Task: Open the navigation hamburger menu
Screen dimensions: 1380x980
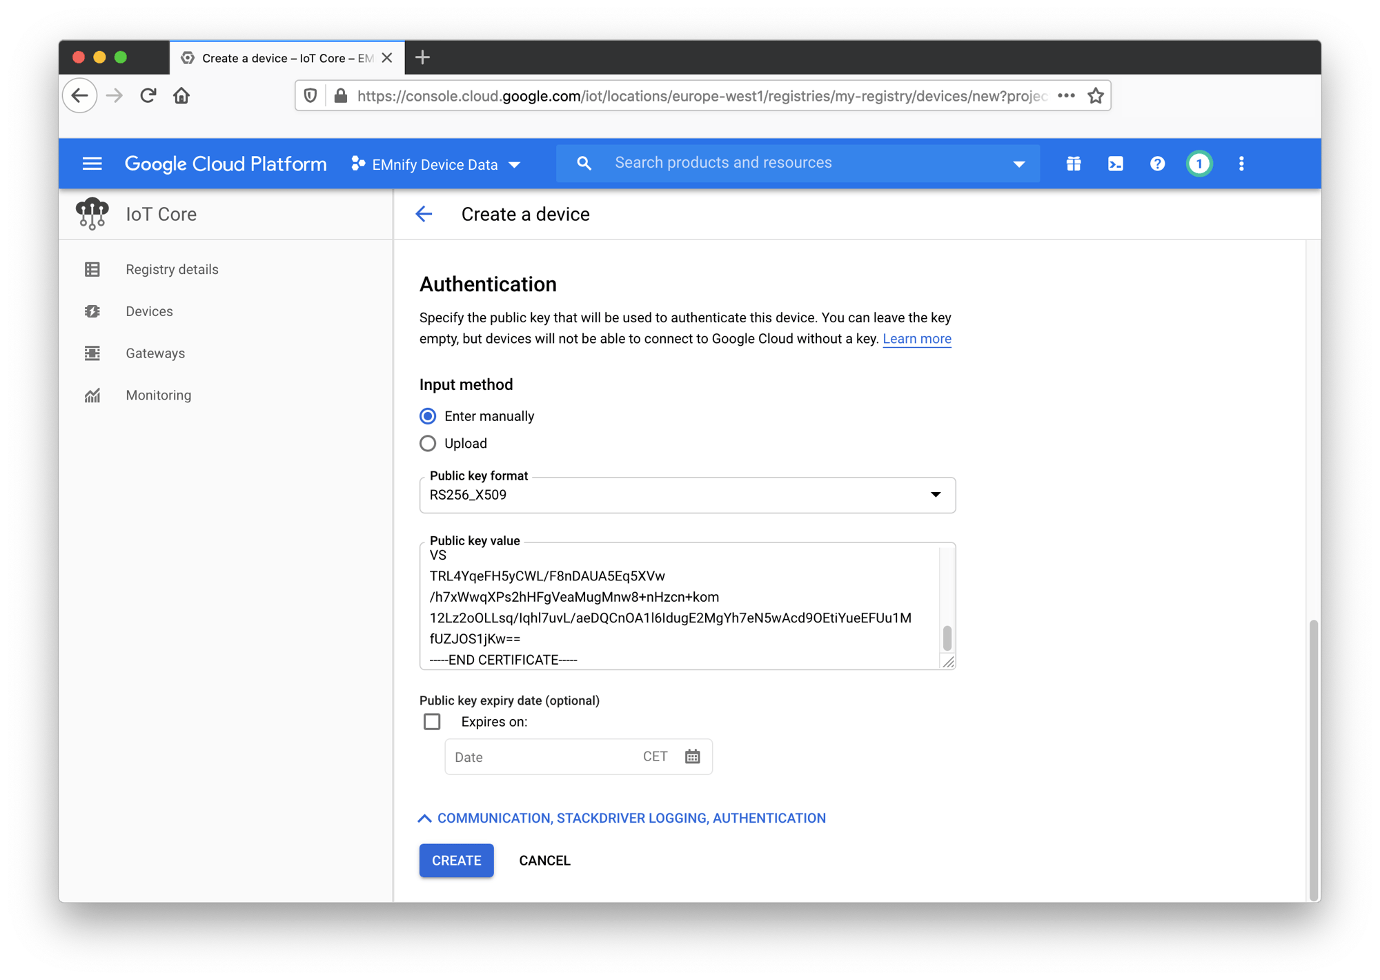Action: (92, 164)
